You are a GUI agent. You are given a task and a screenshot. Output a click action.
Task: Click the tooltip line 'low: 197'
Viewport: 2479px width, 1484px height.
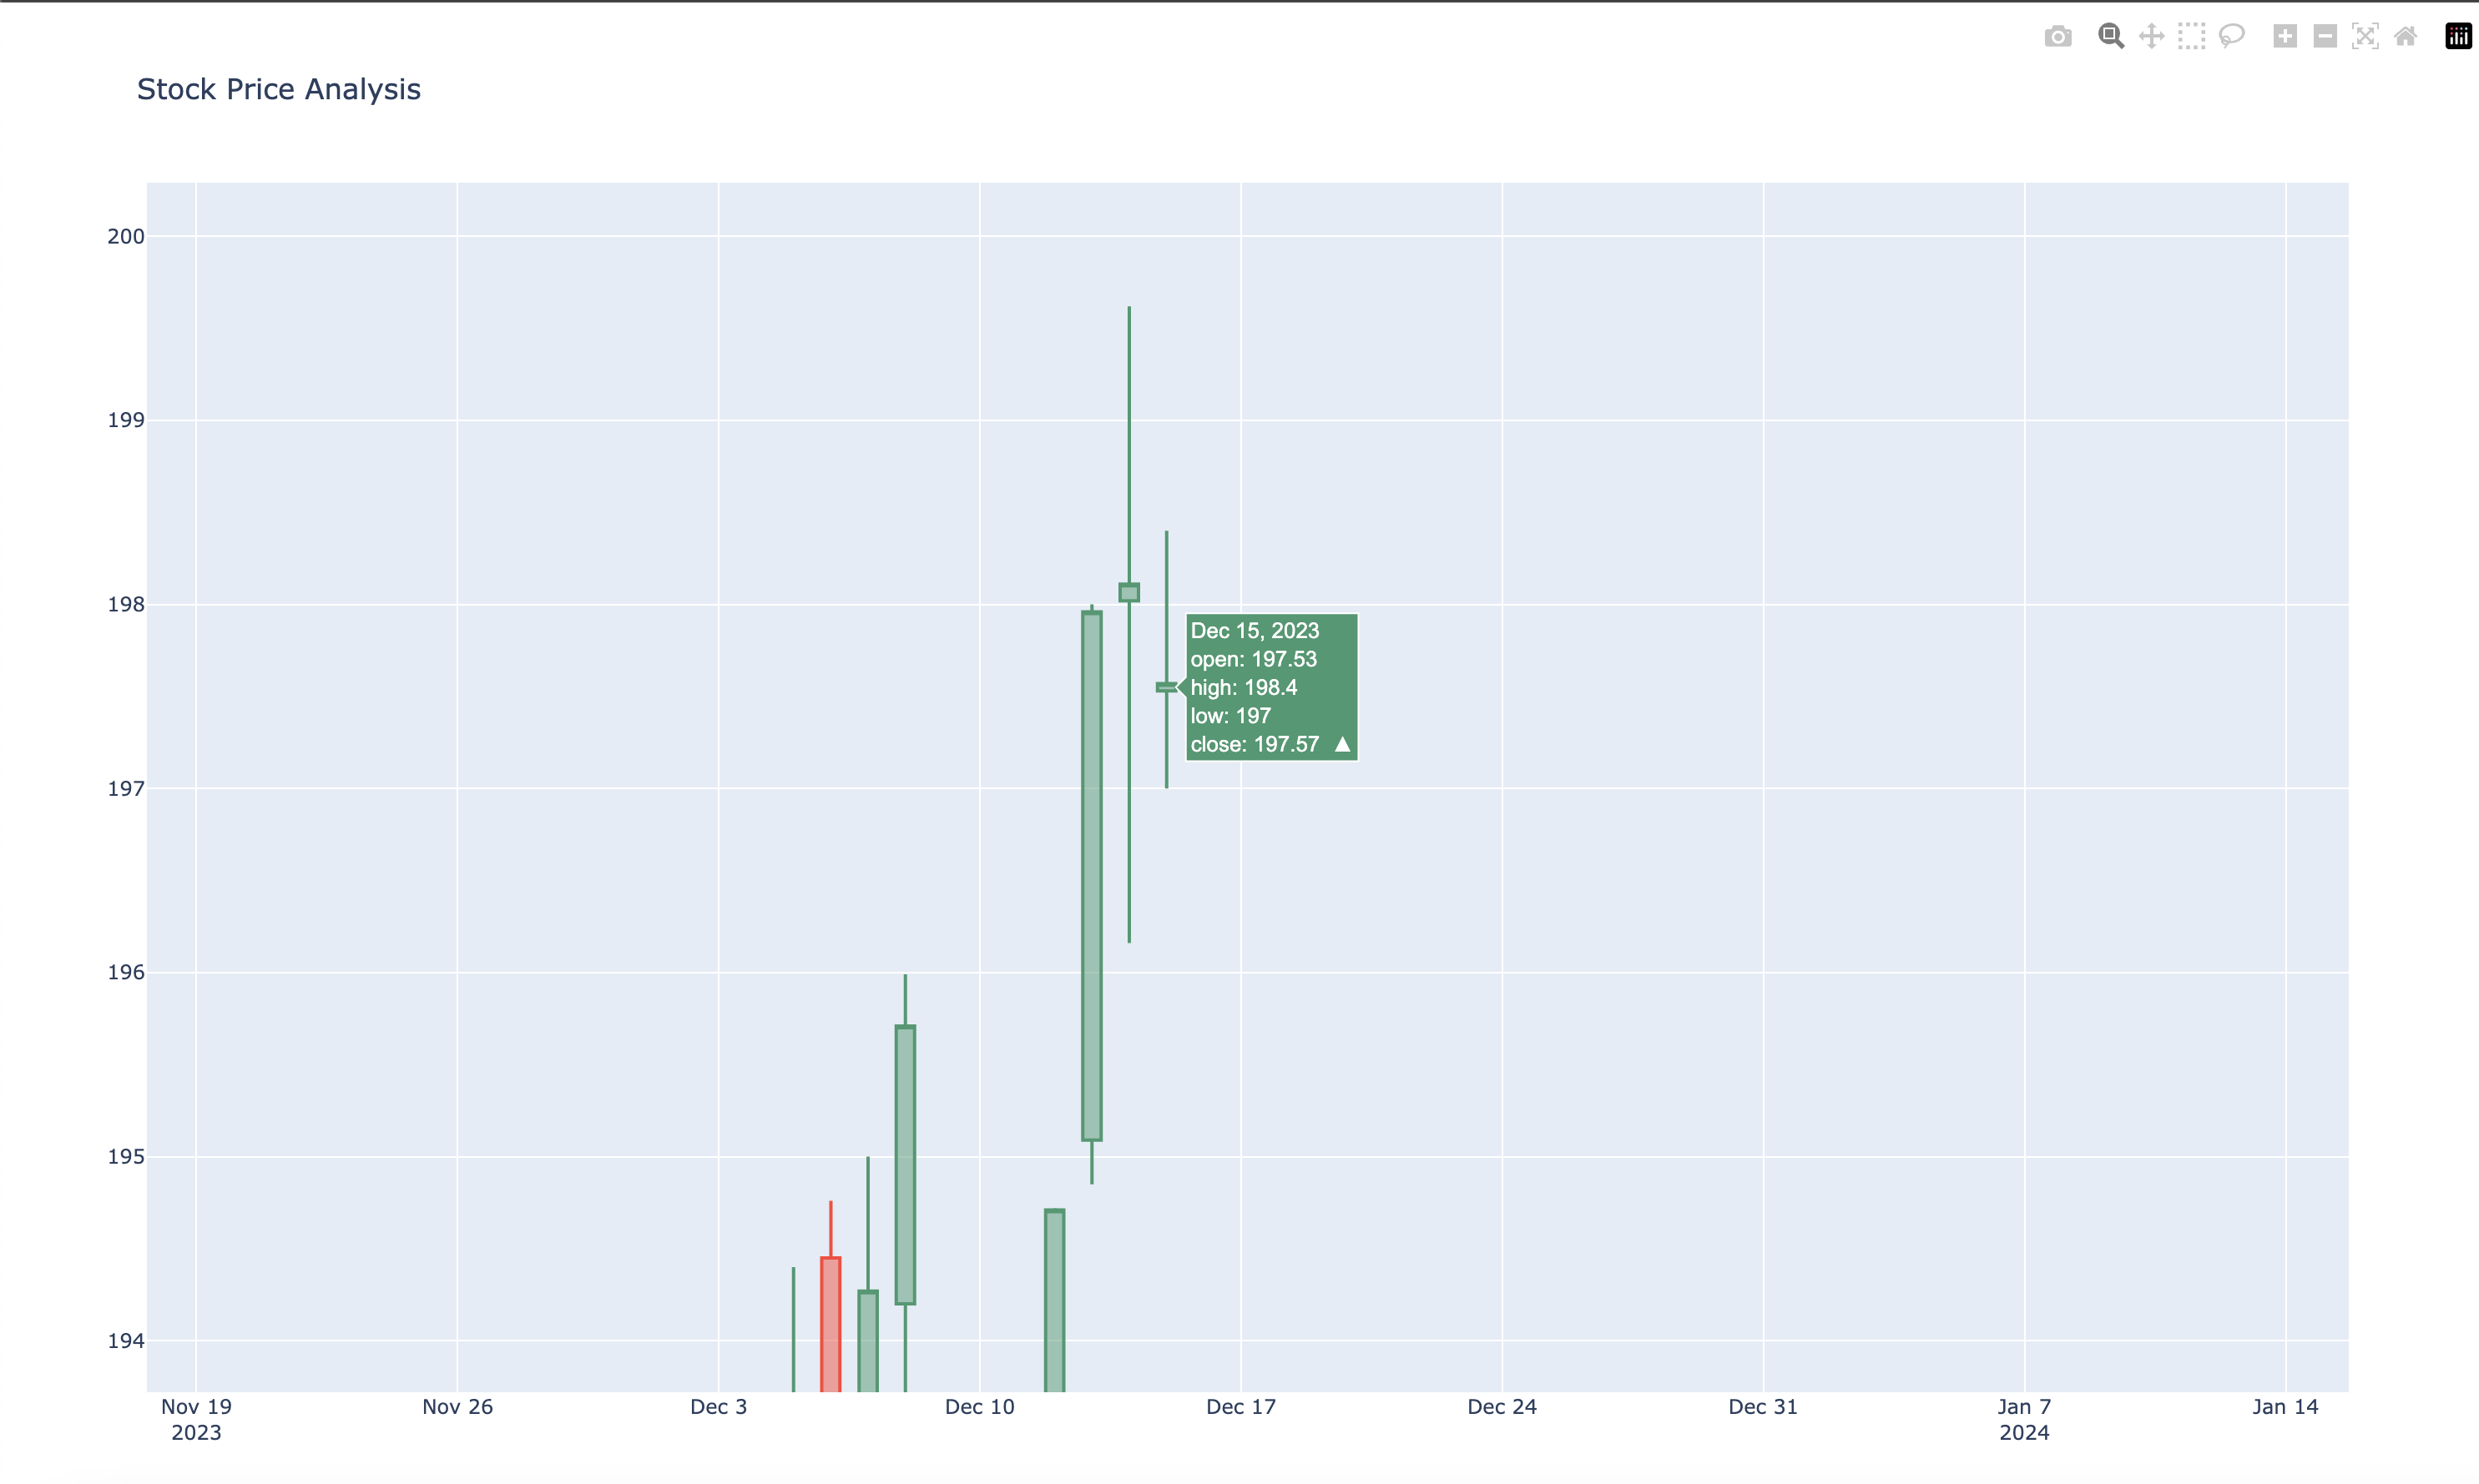(x=1230, y=716)
